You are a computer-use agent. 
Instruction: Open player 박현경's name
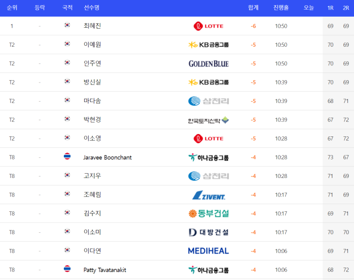tap(92, 120)
